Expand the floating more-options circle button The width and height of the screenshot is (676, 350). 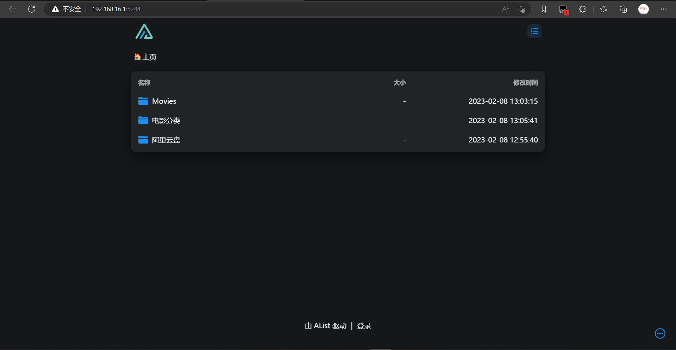[660, 333]
